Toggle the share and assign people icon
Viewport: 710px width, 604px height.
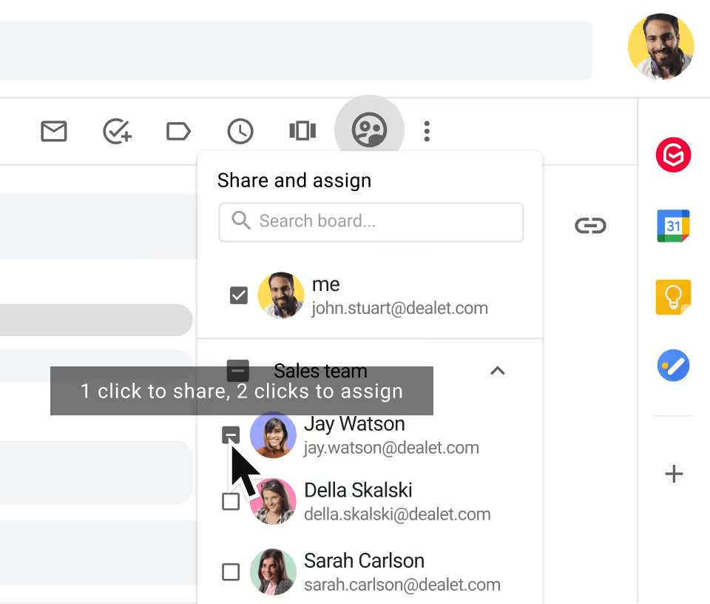[370, 130]
